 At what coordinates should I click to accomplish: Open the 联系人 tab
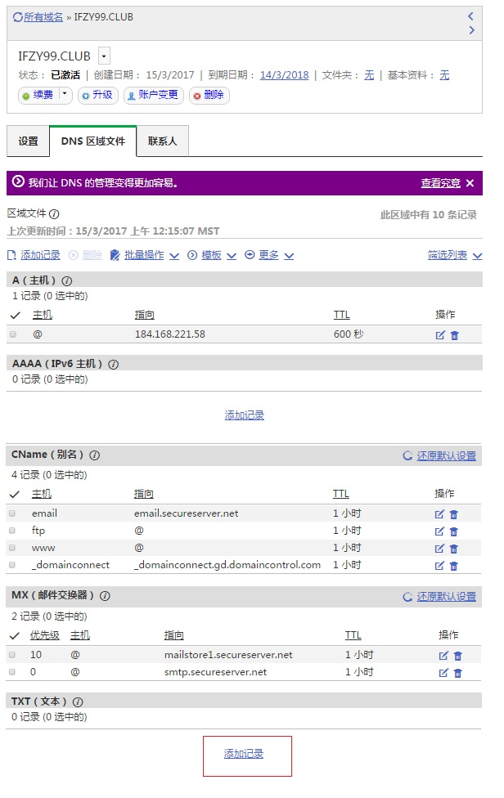click(162, 141)
